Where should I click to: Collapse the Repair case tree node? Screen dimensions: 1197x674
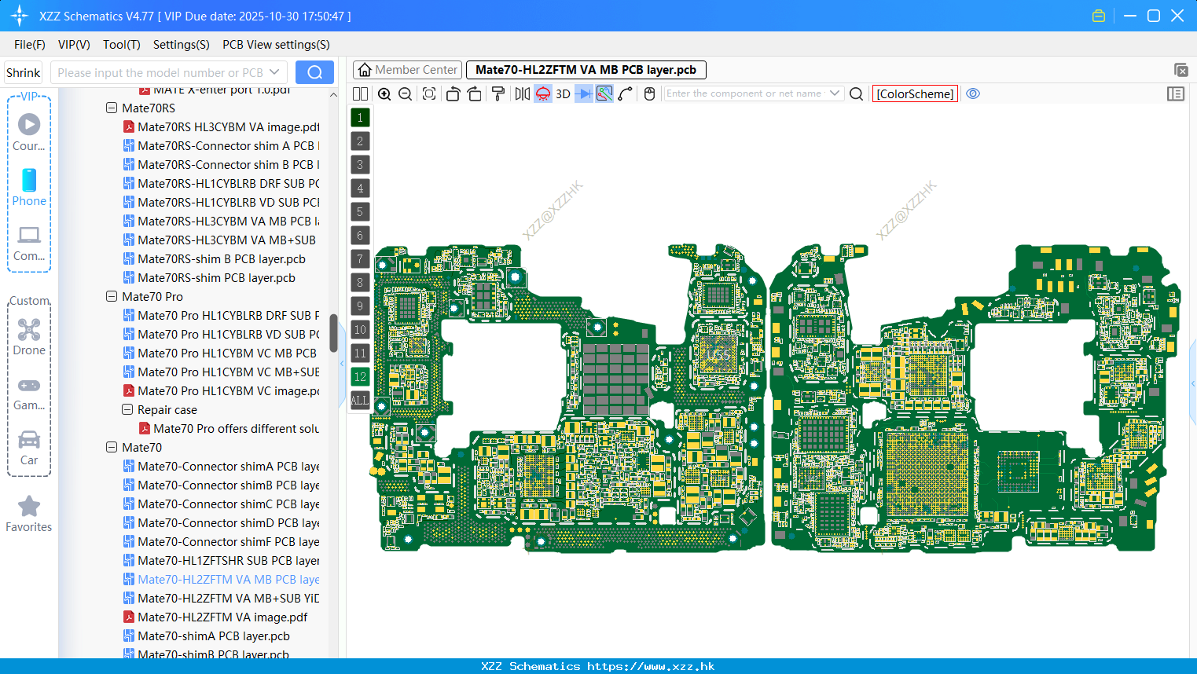tap(127, 409)
